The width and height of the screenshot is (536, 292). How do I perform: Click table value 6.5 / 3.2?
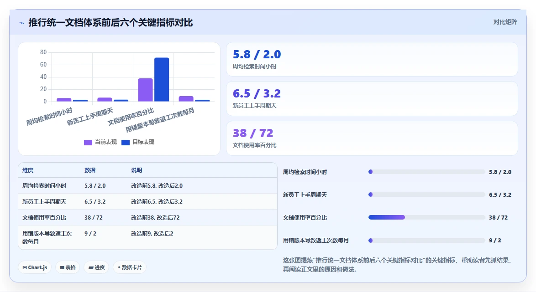[x=95, y=202]
